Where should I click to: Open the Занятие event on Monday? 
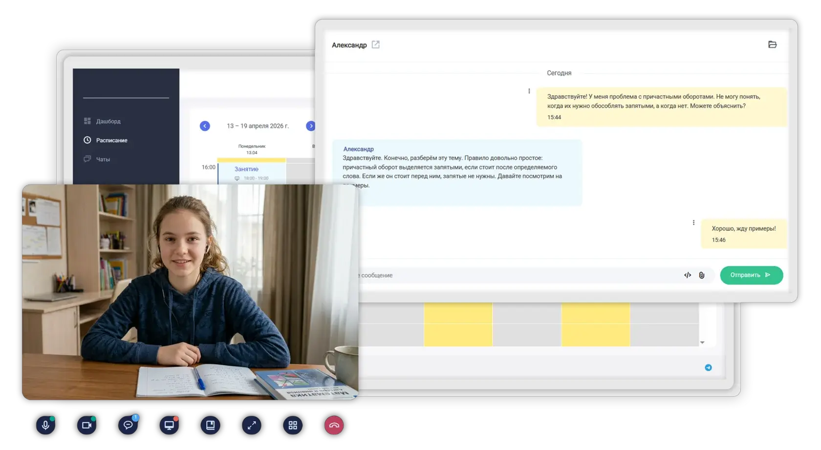coord(252,173)
